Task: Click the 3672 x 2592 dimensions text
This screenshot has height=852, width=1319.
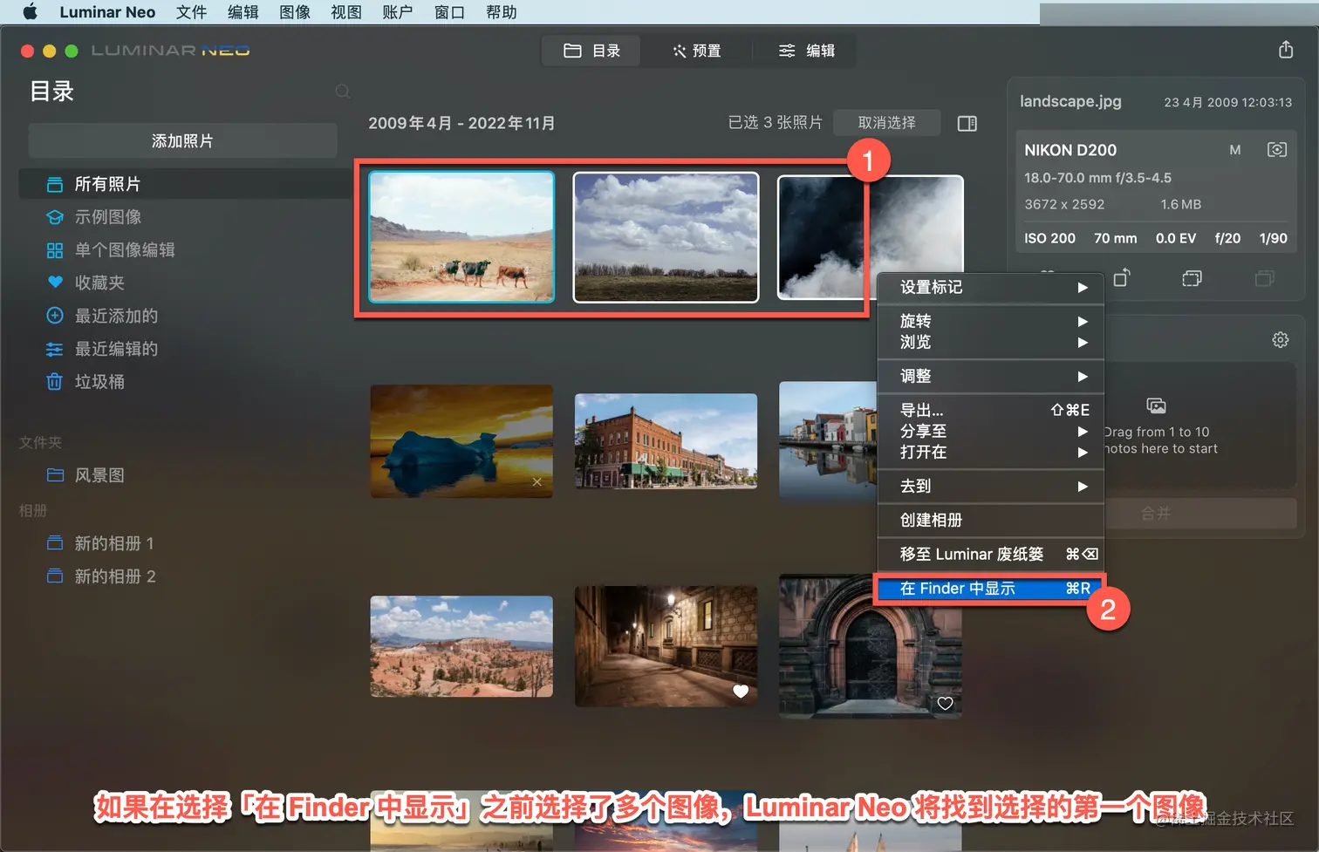Action: point(1064,204)
